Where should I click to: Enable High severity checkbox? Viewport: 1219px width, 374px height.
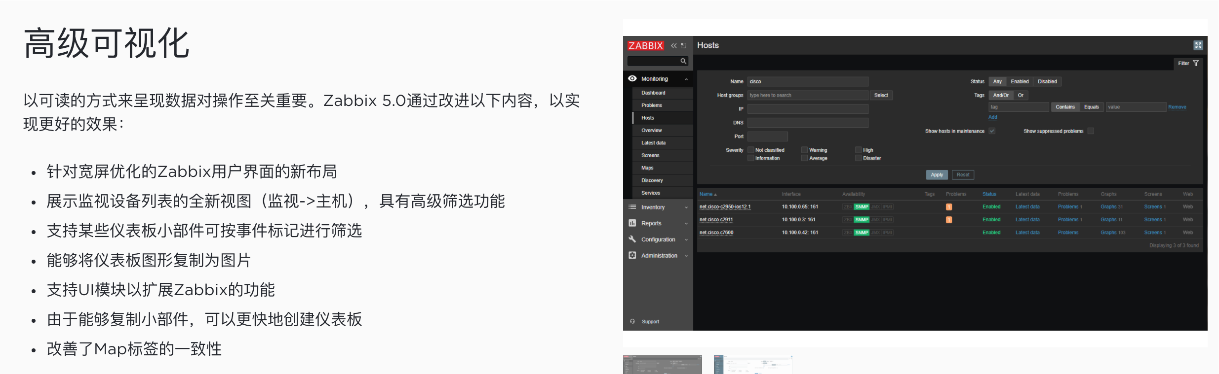click(x=858, y=150)
